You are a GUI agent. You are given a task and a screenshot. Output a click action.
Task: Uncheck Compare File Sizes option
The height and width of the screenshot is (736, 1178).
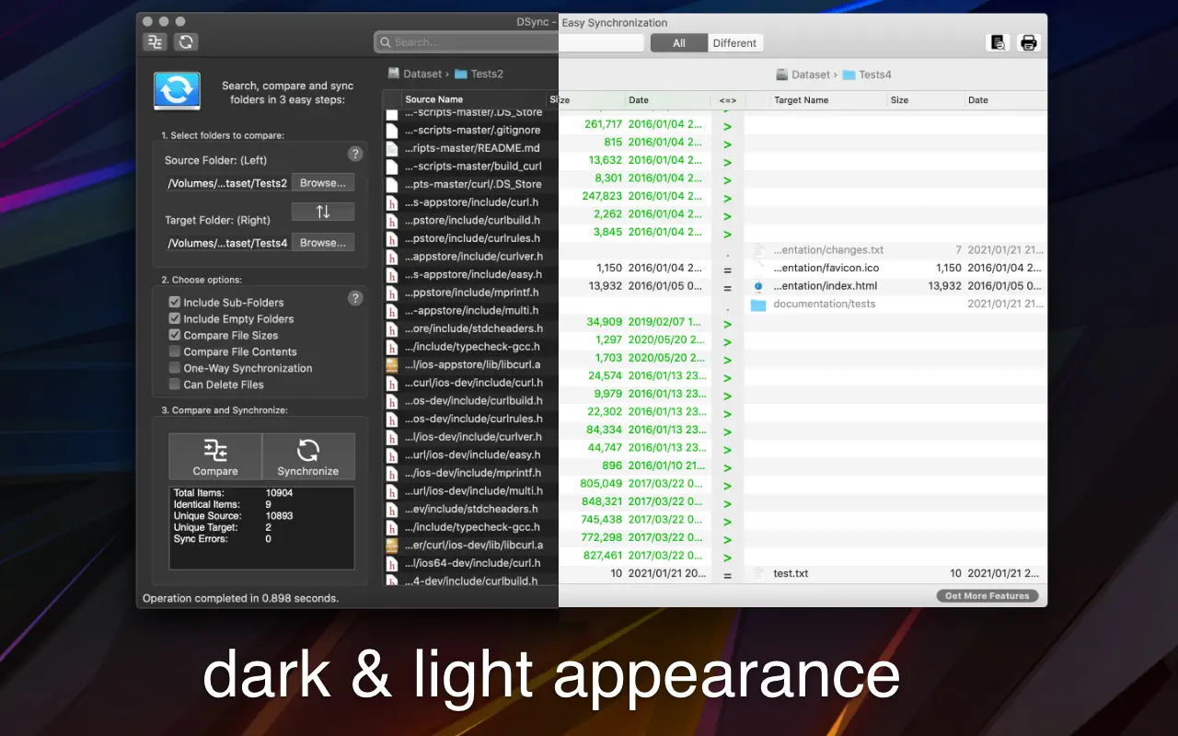175,335
